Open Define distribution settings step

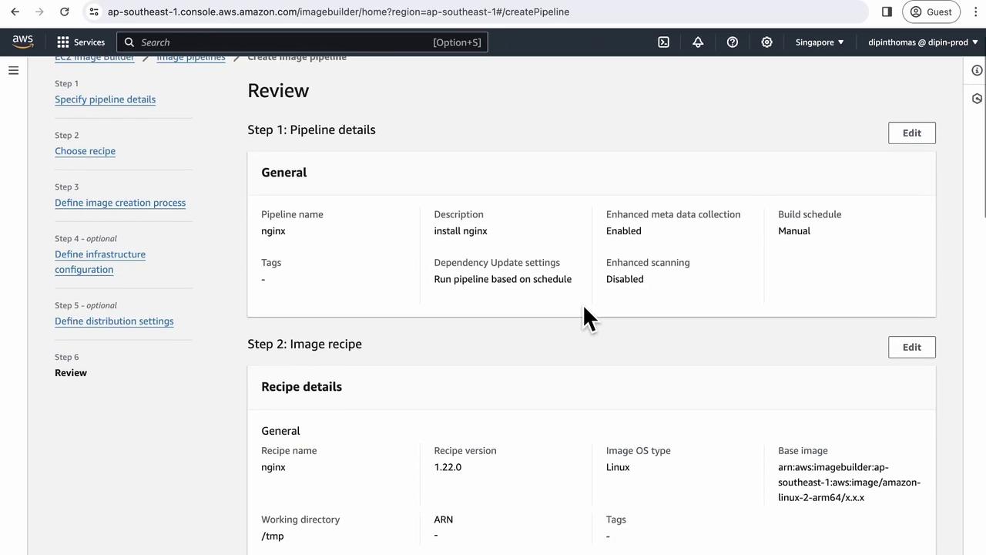tap(114, 321)
